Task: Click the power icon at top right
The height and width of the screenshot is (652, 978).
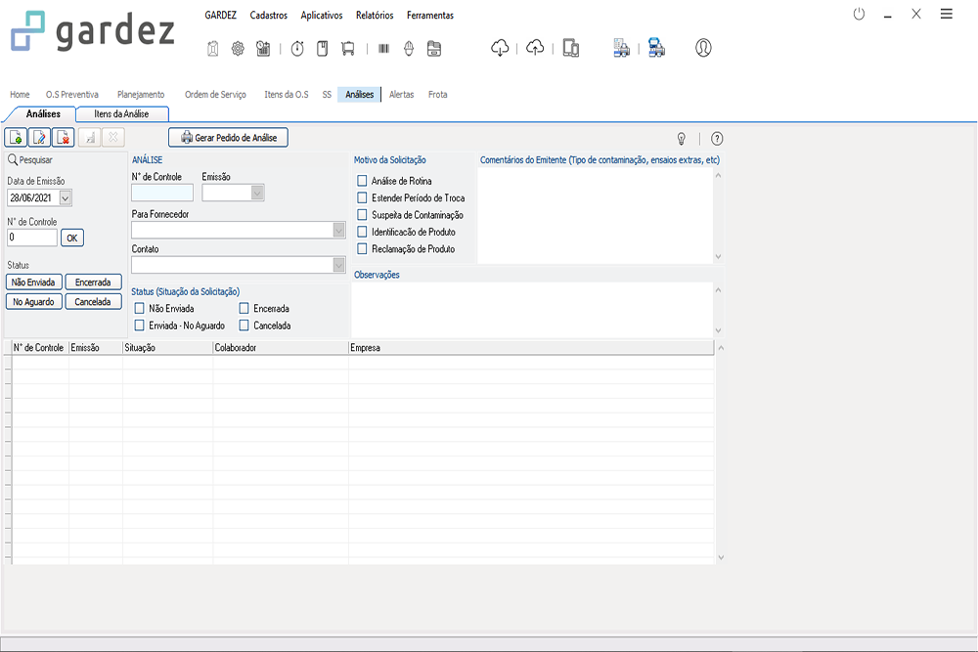Action: pos(859,14)
